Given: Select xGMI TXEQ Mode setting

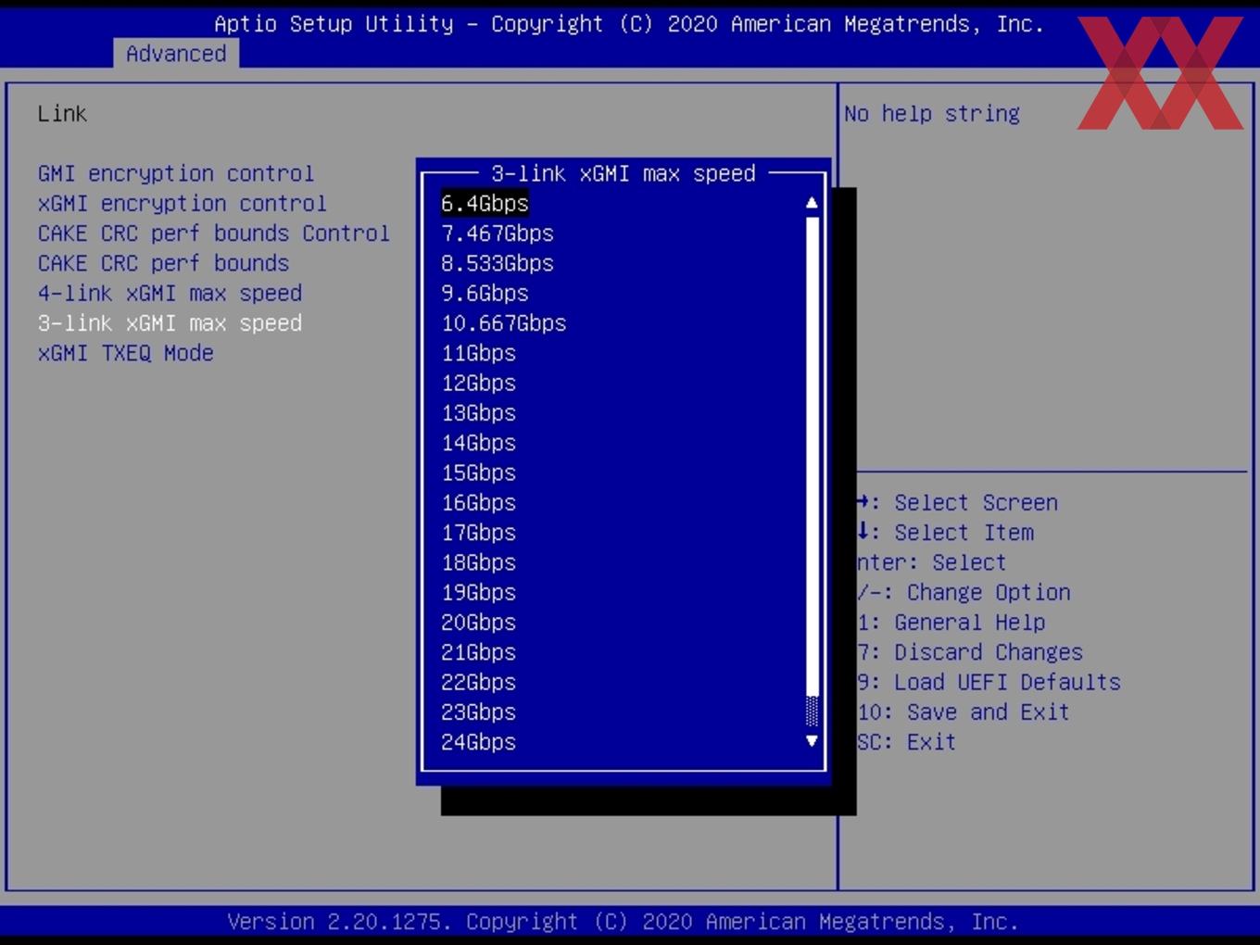Looking at the screenshot, I should [125, 353].
